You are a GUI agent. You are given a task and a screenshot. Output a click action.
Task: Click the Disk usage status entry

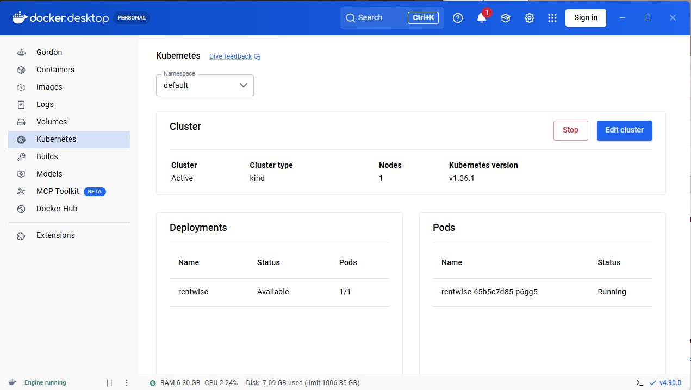(303, 383)
